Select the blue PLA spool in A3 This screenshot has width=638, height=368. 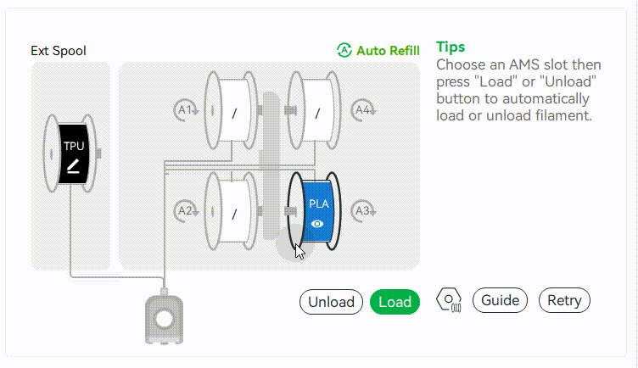[x=315, y=210]
